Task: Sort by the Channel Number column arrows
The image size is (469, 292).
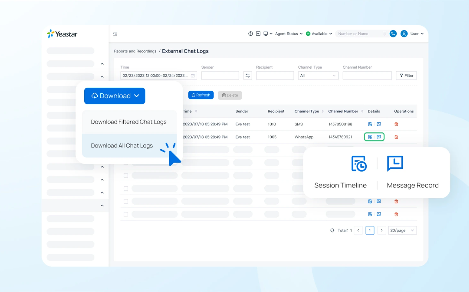Action: coord(362,111)
